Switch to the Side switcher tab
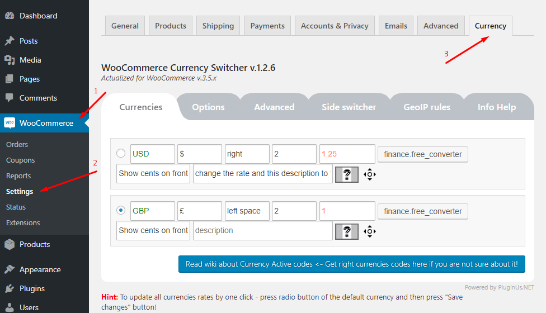This screenshot has width=546, height=313. coord(349,107)
